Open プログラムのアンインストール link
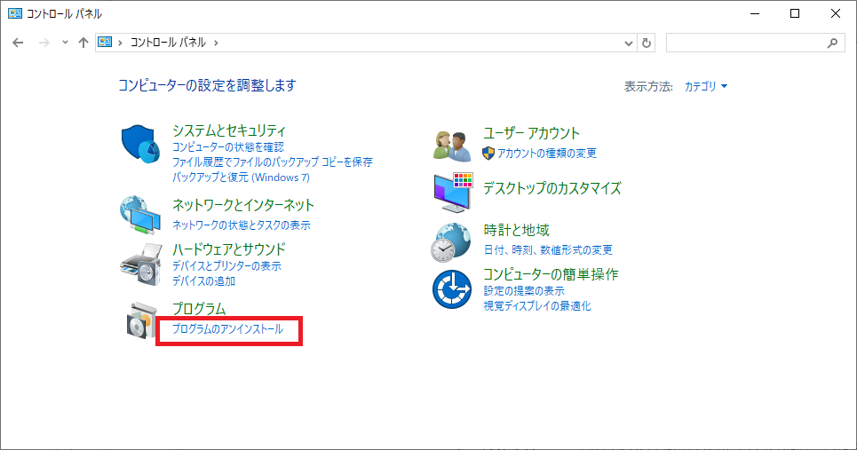This screenshot has height=450, width=857. tap(227, 329)
